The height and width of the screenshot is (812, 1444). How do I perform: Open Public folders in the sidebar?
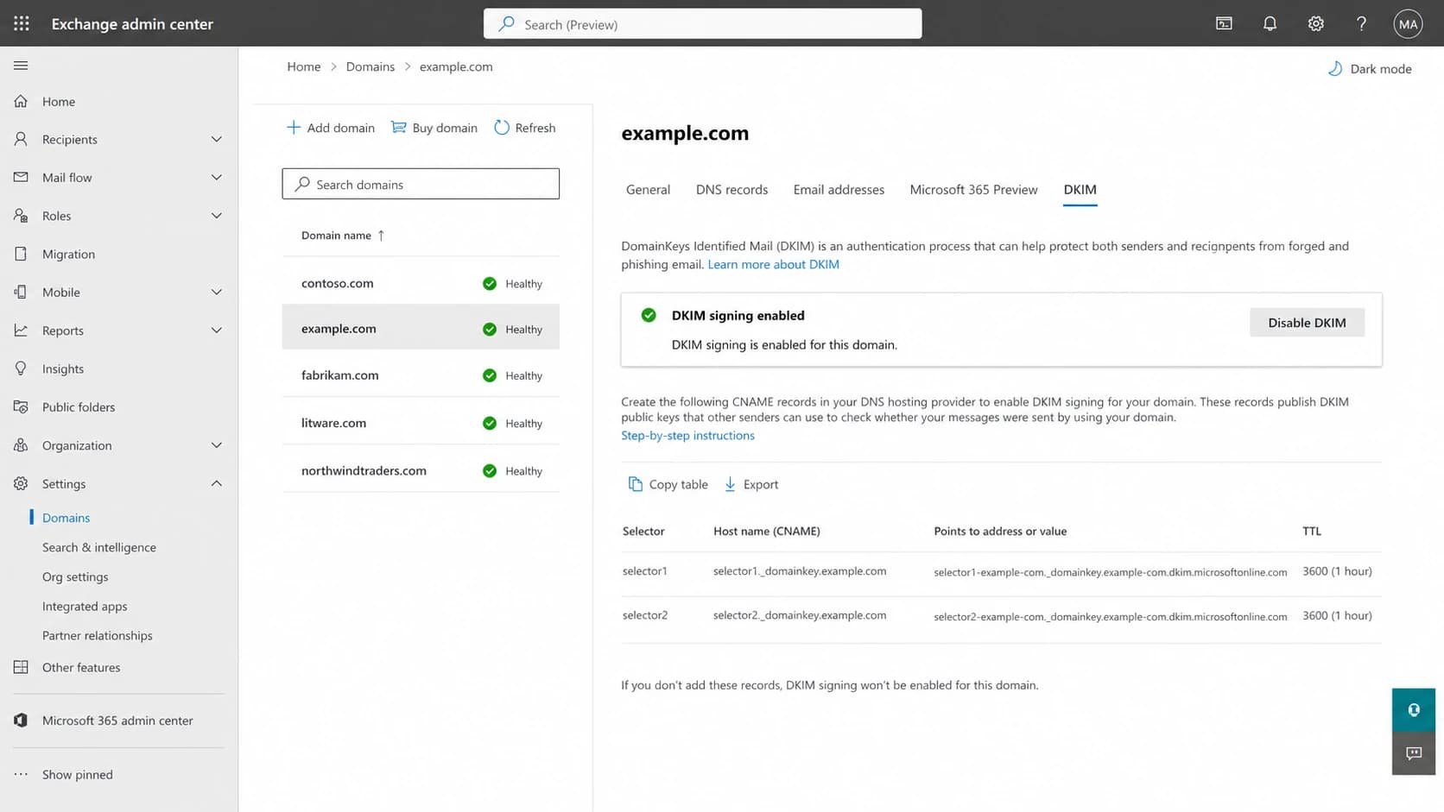click(79, 406)
